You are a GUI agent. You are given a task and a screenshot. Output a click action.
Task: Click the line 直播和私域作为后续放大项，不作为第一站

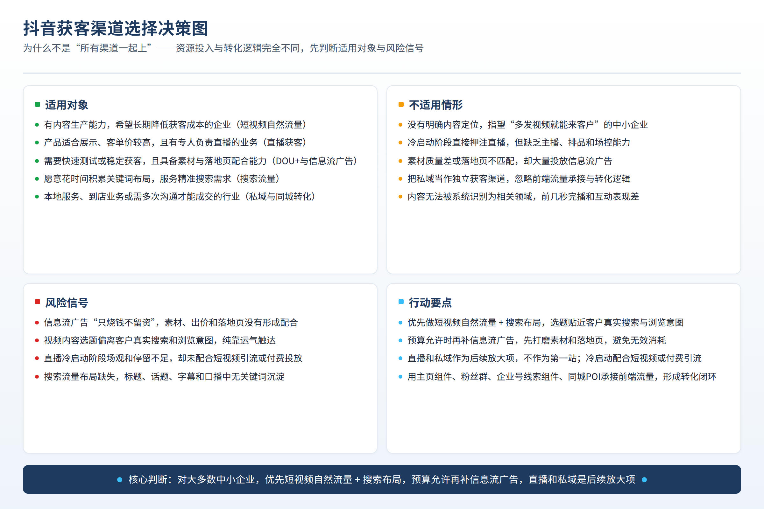point(555,359)
